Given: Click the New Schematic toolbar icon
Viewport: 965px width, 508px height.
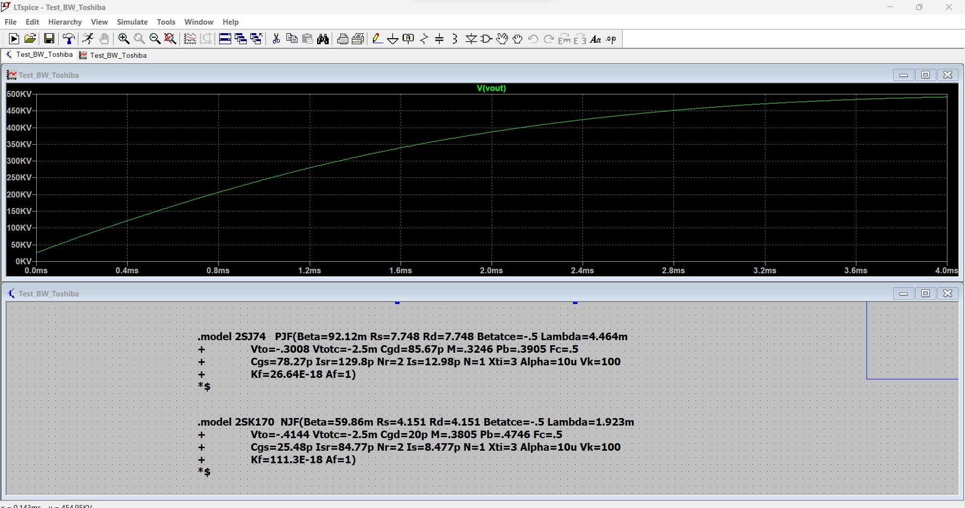Looking at the screenshot, I should click(14, 39).
